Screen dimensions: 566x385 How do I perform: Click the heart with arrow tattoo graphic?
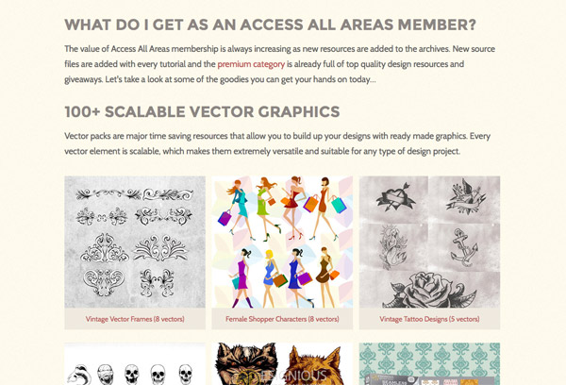(x=394, y=198)
